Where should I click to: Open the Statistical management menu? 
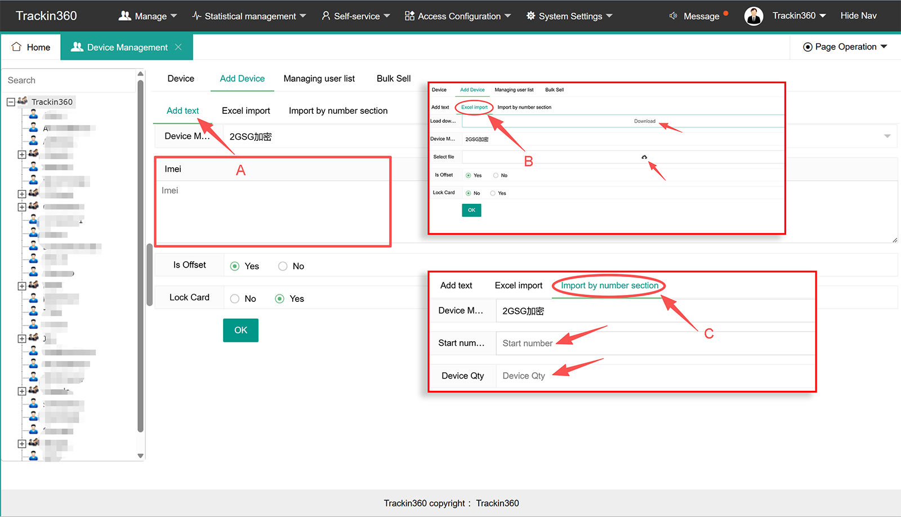point(249,16)
